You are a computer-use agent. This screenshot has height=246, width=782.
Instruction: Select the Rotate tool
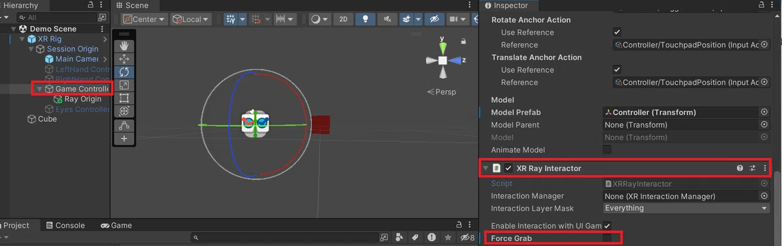click(124, 72)
